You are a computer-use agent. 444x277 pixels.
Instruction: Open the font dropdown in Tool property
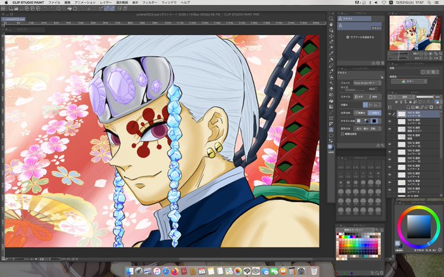367,83
